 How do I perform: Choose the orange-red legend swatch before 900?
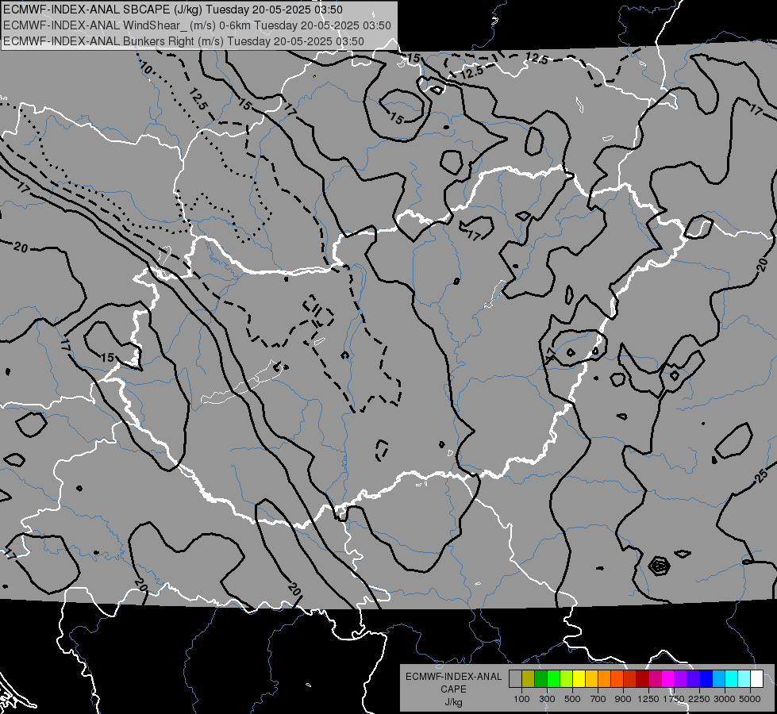tap(617, 679)
